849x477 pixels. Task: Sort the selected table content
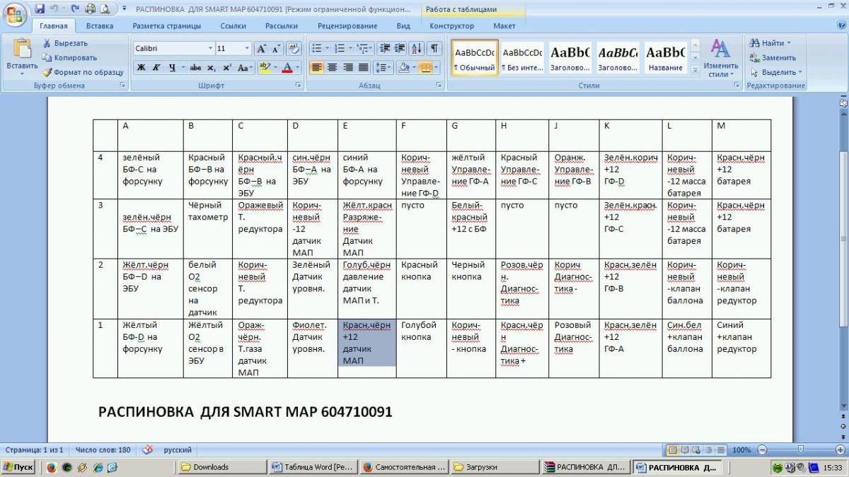(416, 49)
